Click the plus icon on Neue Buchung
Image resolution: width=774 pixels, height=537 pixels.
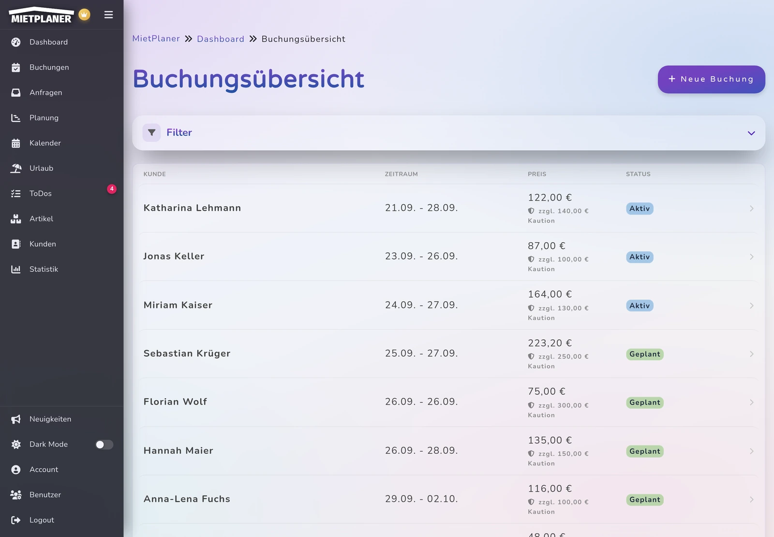(672, 79)
